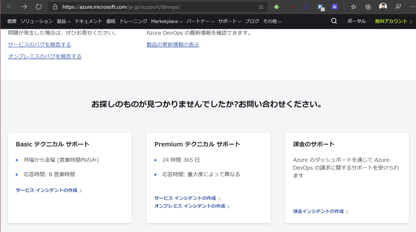This screenshot has width=416, height=232.
Task: Open the 概要 menu item
Action: 12,21
